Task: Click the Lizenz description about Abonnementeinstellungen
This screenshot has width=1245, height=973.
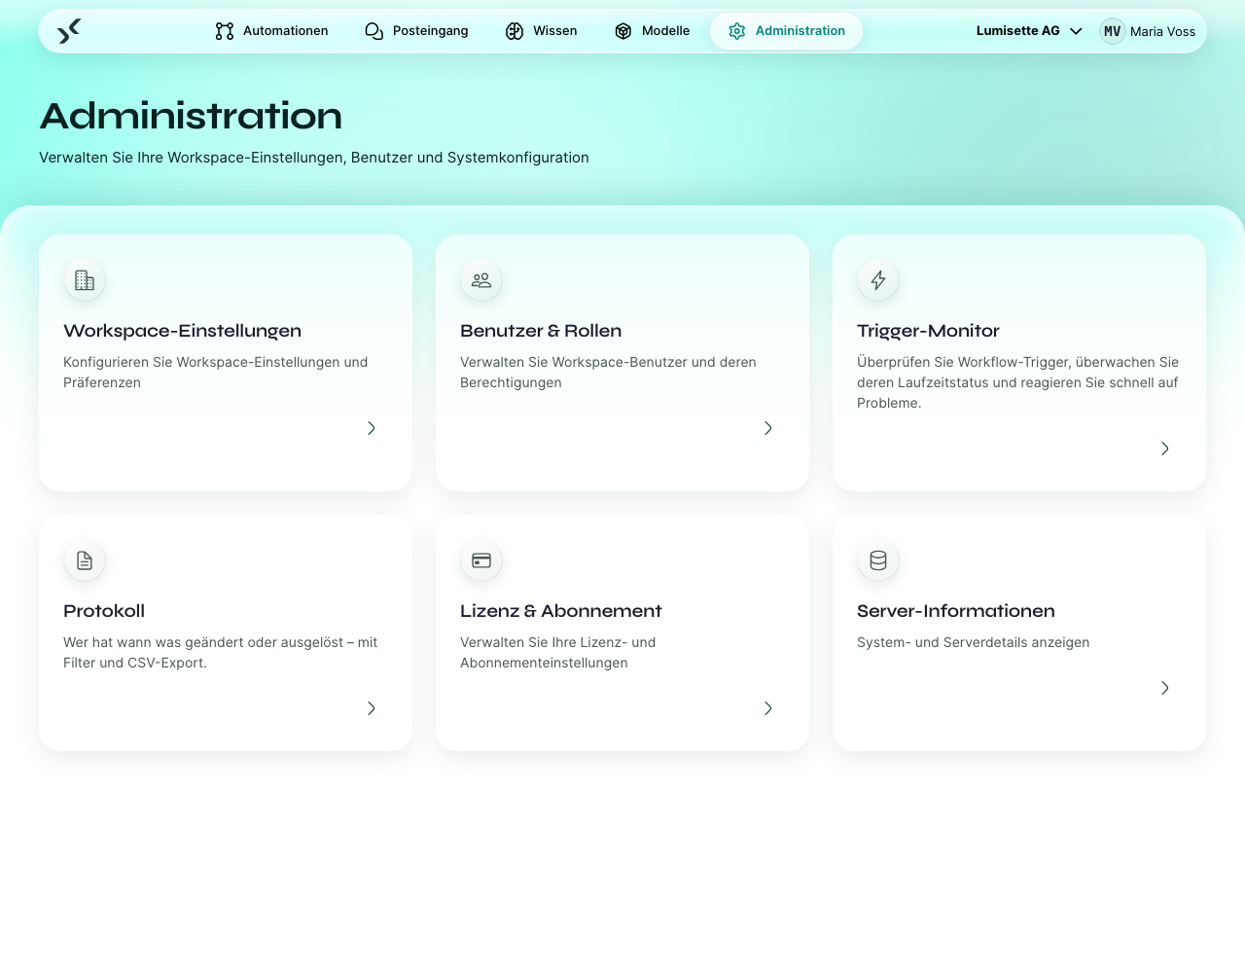Action: pos(558,653)
